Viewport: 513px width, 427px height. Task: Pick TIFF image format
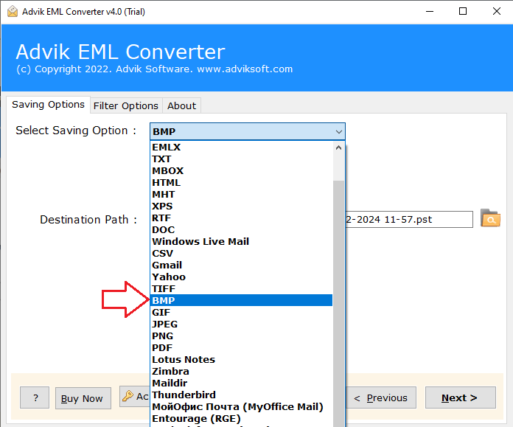click(241, 288)
